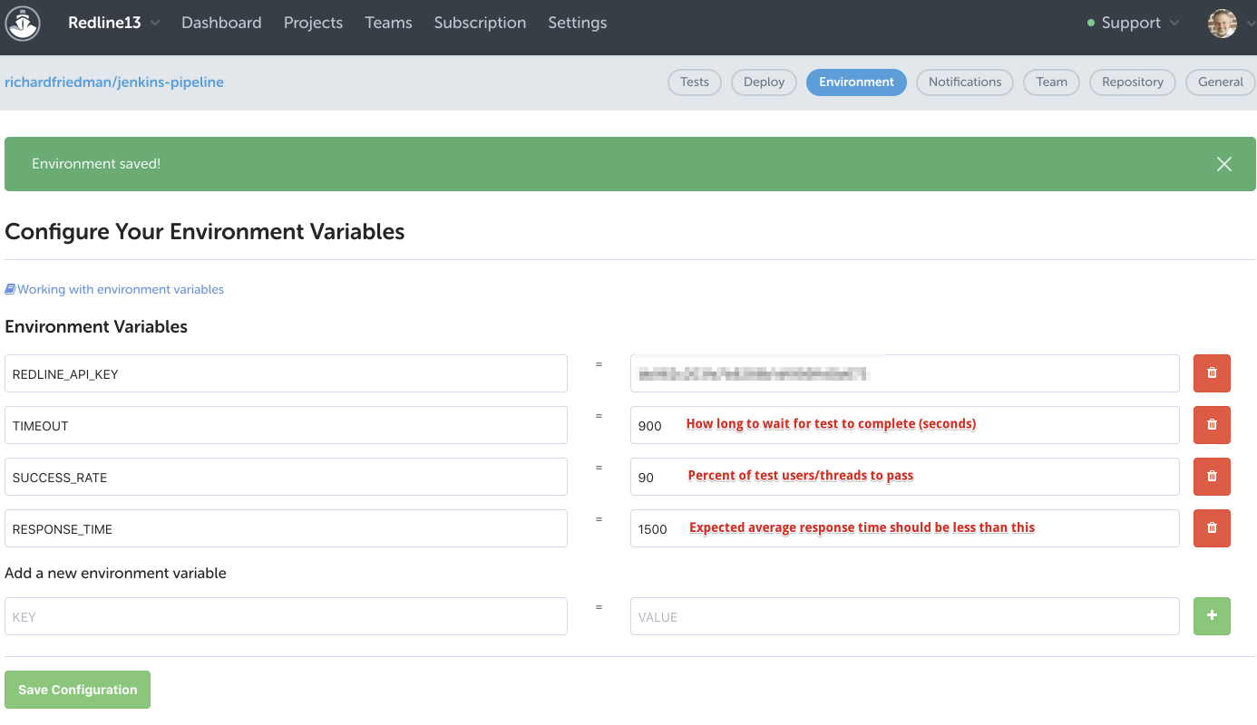Viewport: 1257px width, 725px height.
Task: Delete the TIMEOUT variable with trash icon
Action: click(1212, 425)
